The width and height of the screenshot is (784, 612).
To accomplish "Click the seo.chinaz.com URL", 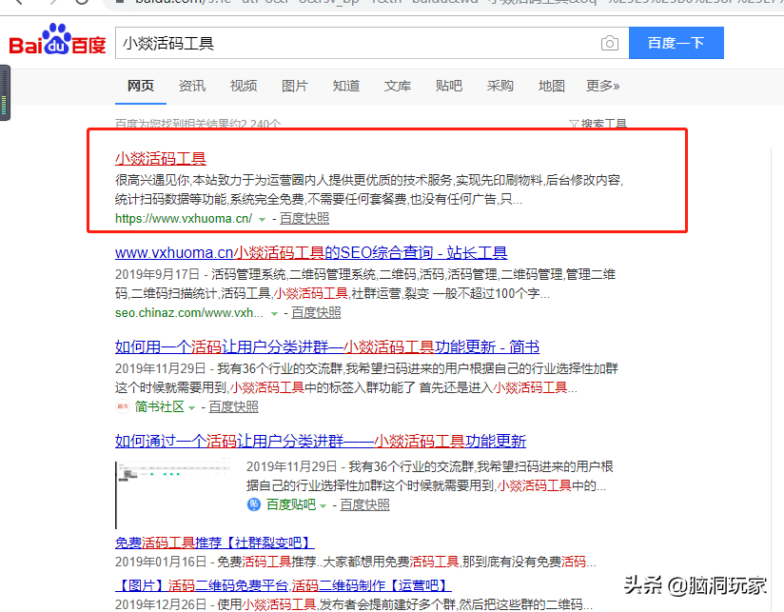I will (189, 313).
